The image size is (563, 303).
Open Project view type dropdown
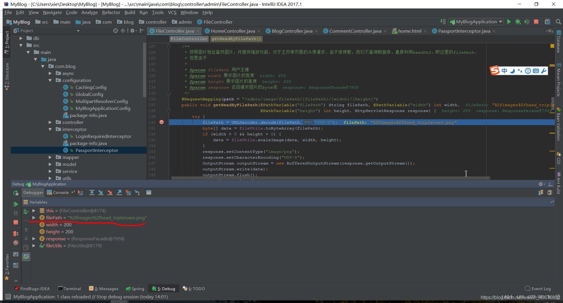pos(78,31)
